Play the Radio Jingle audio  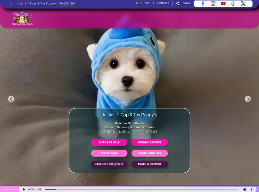[x=24, y=189]
